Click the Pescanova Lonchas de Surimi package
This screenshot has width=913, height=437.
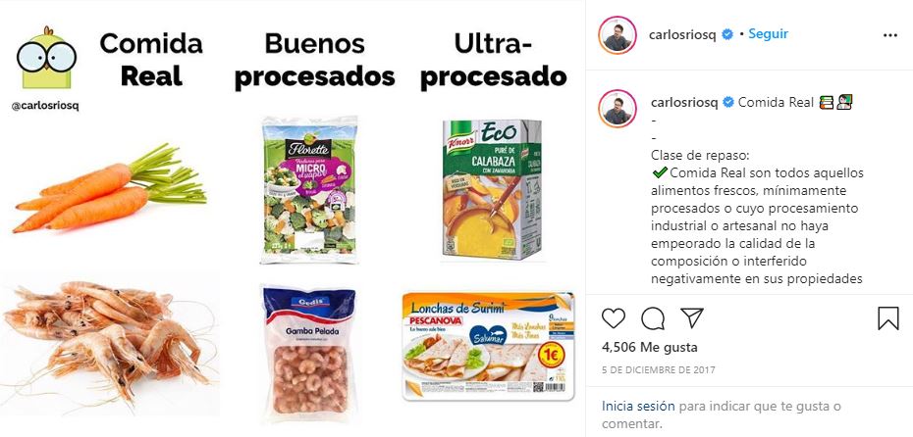point(488,346)
